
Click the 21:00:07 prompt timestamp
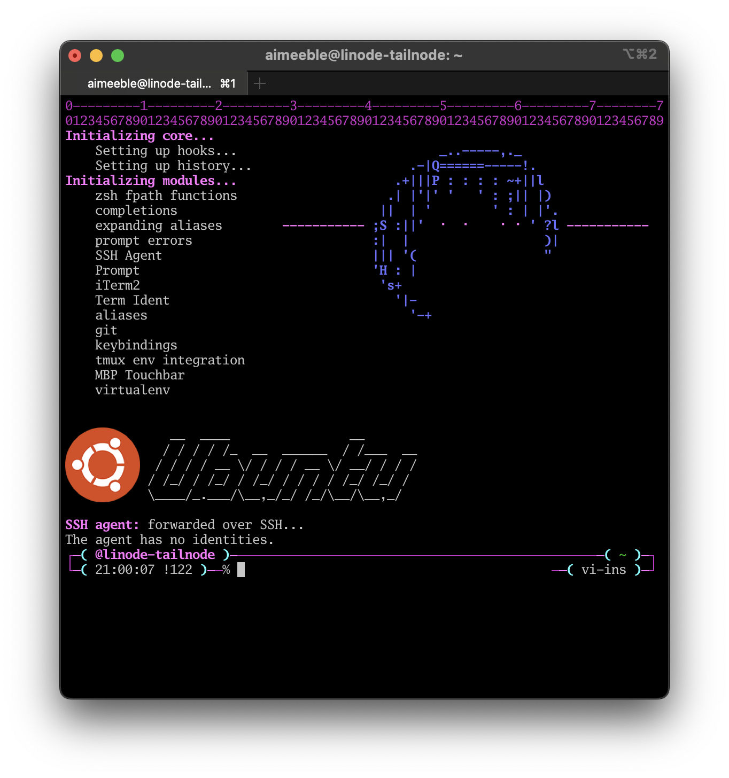point(125,570)
